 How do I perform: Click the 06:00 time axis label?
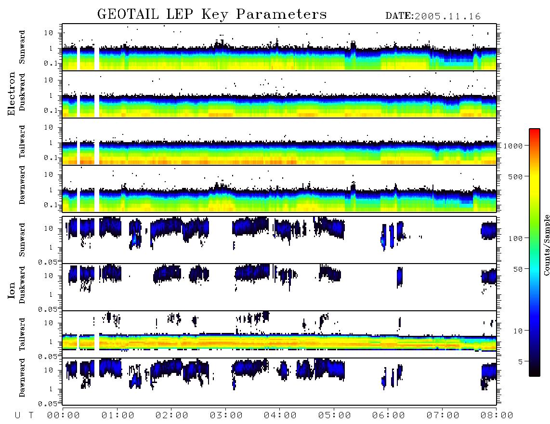point(389,415)
